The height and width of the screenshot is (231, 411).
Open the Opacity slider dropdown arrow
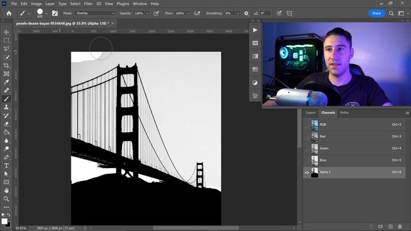point(147,13)
